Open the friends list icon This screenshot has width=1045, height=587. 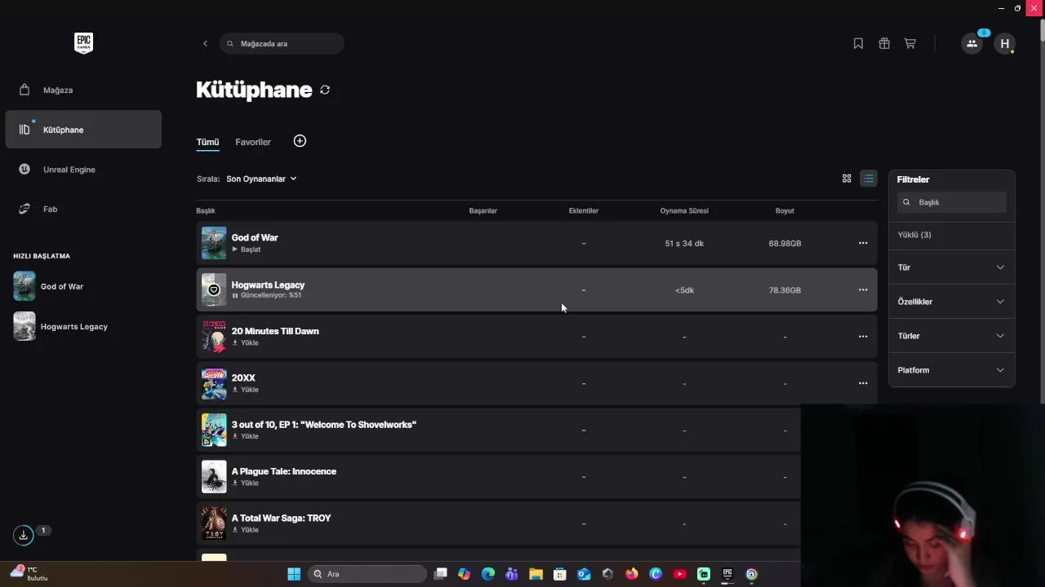click(972, 43)
